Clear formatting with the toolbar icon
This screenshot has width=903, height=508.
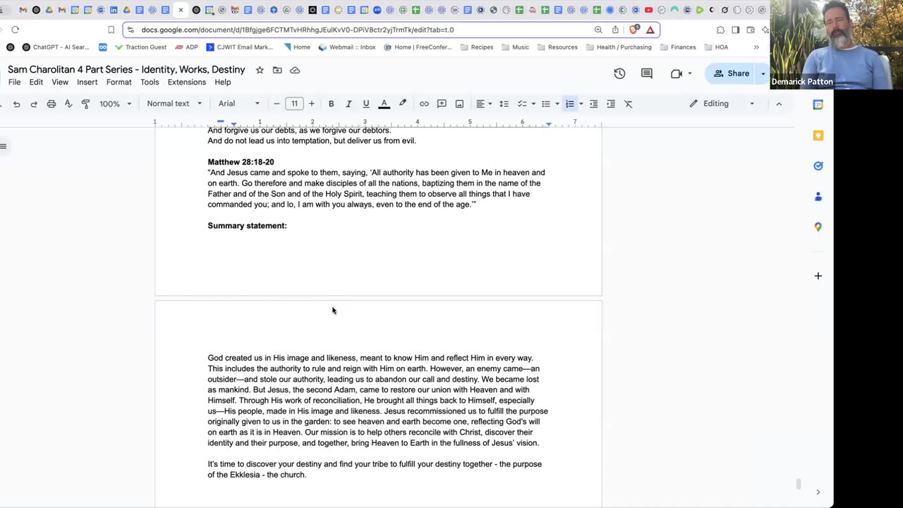[629, 104]
